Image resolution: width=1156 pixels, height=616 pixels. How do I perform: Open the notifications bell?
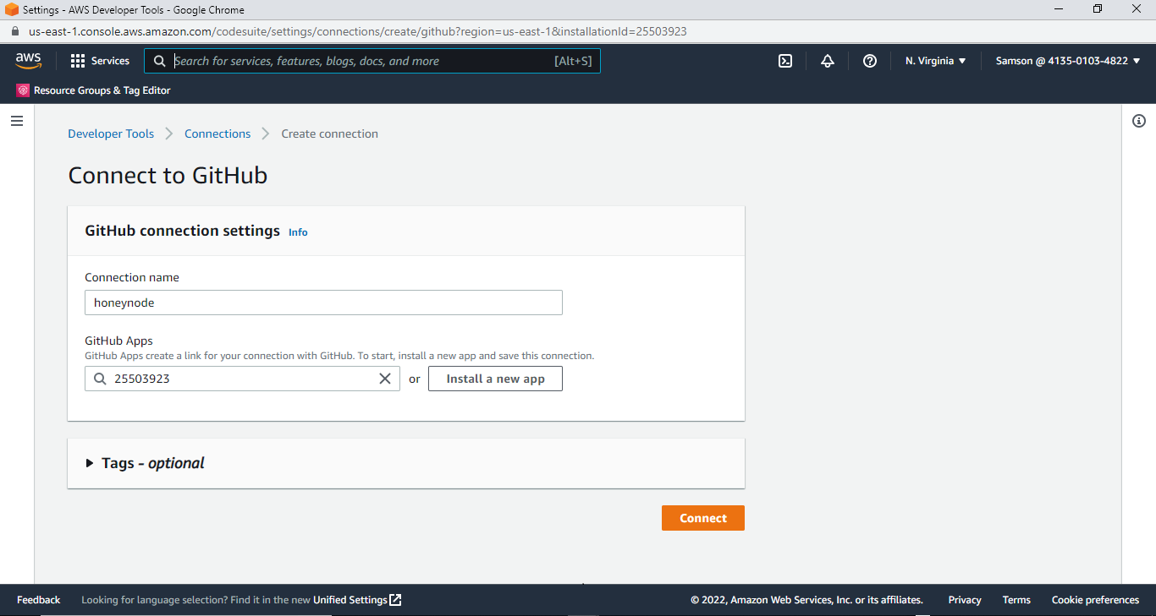tap(827, 60)
